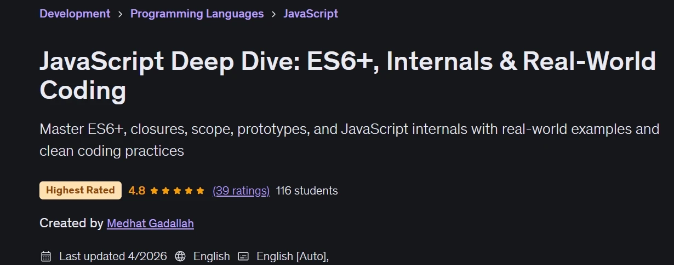Click the breadcrumb chevron after Programming Languages
Image resolution: width=674 pixels, height=265 pixels.
point(273,14)
